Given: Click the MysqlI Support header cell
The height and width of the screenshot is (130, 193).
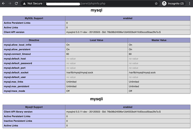Looking at the screenshot, I should [x=34, y=107].
